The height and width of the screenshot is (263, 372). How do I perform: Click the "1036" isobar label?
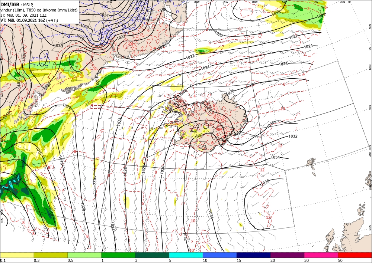point(265,182)
